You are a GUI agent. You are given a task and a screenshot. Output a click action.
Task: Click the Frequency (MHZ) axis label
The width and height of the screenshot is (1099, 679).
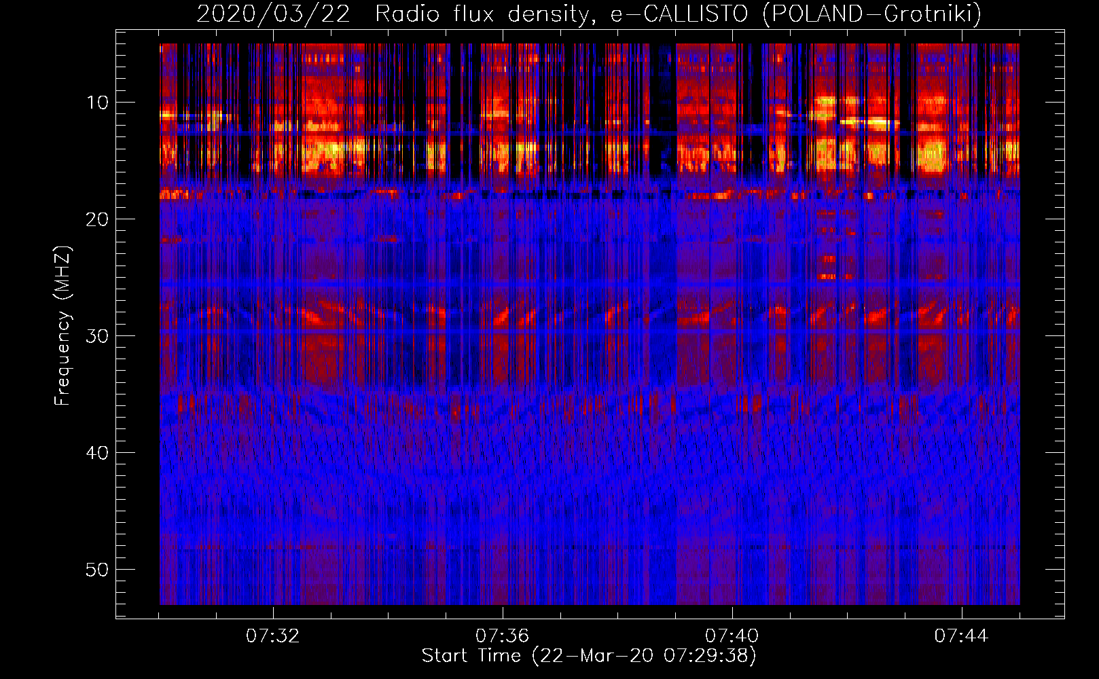tap(62, 326)
